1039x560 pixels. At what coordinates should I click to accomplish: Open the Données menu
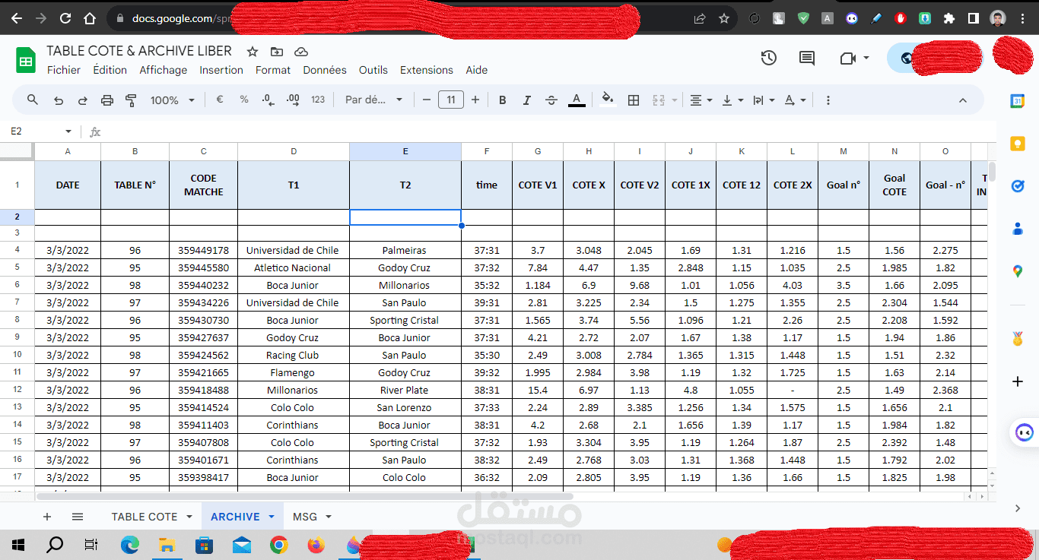(325, 70)
